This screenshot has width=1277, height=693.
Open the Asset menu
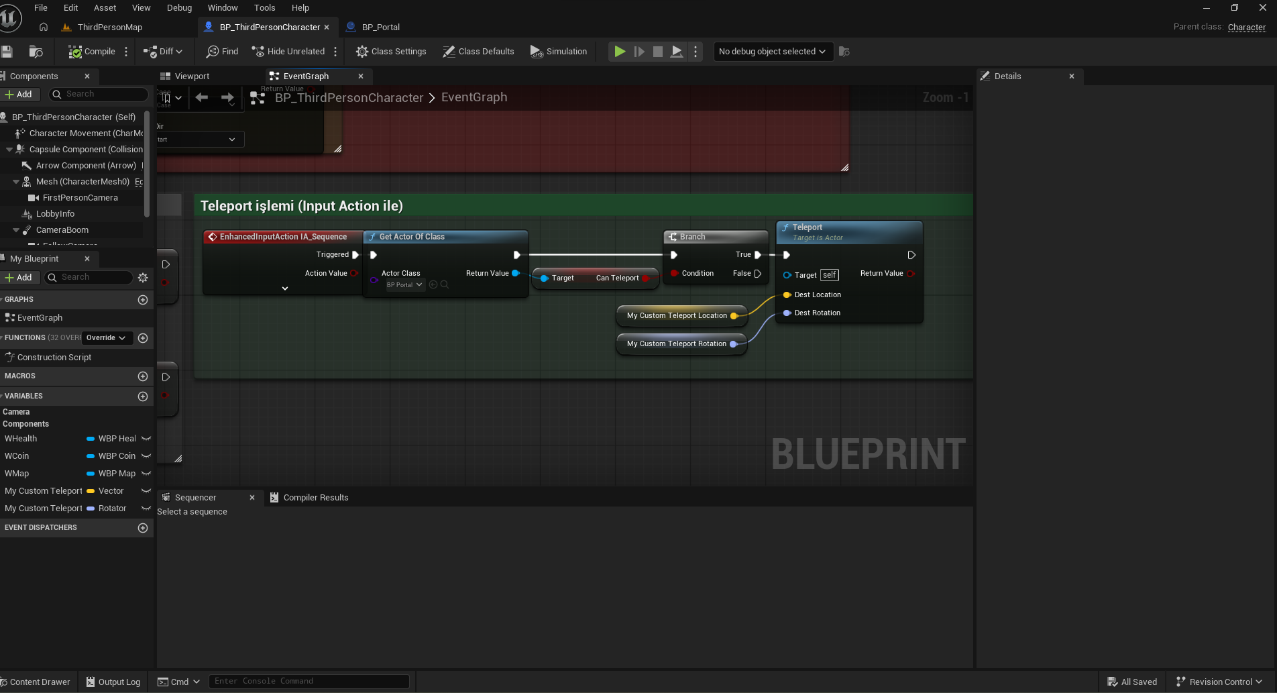click(105, 8)
